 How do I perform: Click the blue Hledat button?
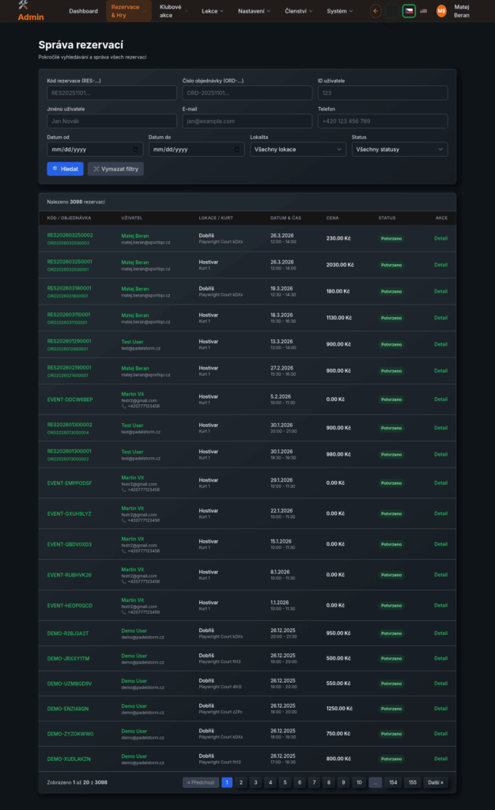click(65, 169)
